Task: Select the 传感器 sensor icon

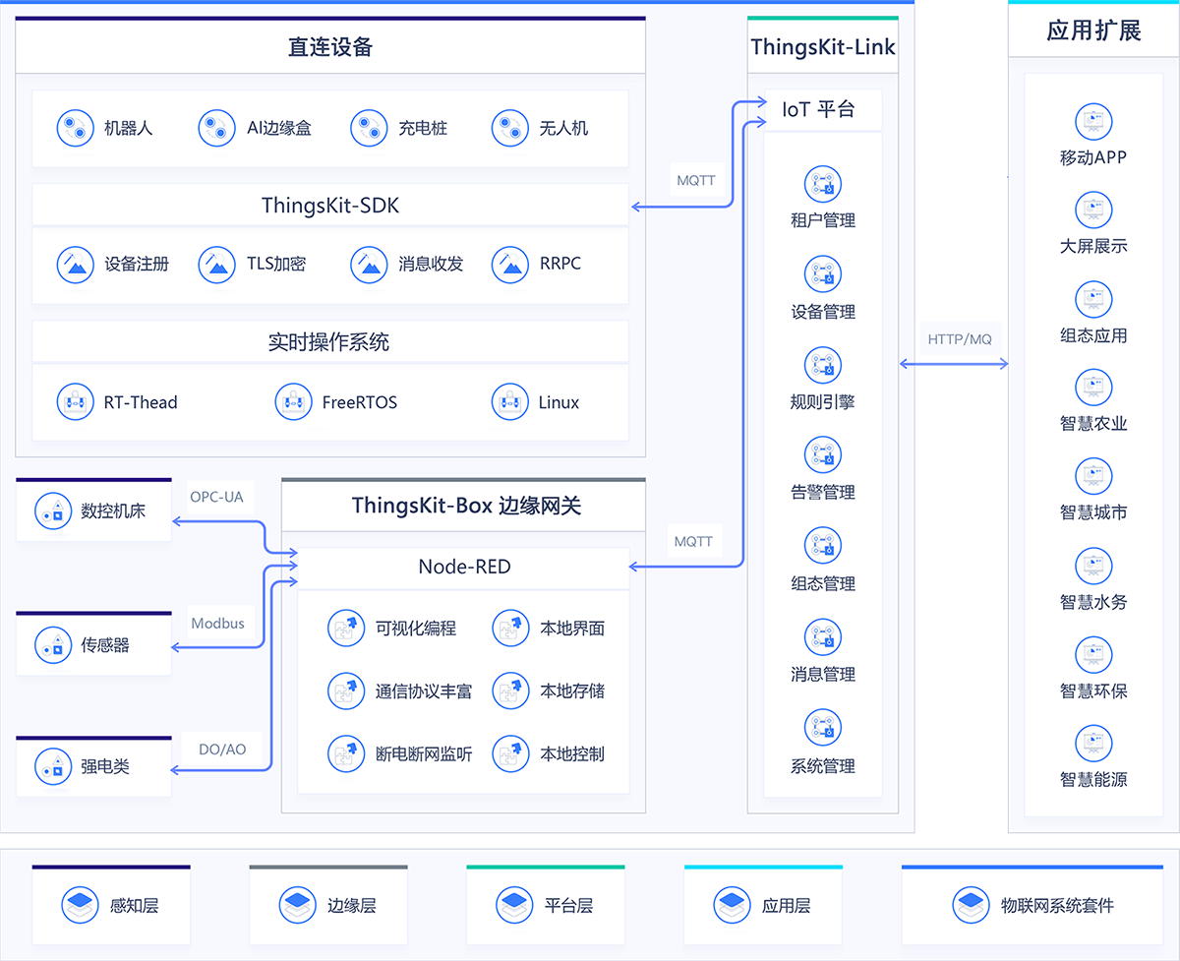Action: pyautogui.click(x=54, y=644)
